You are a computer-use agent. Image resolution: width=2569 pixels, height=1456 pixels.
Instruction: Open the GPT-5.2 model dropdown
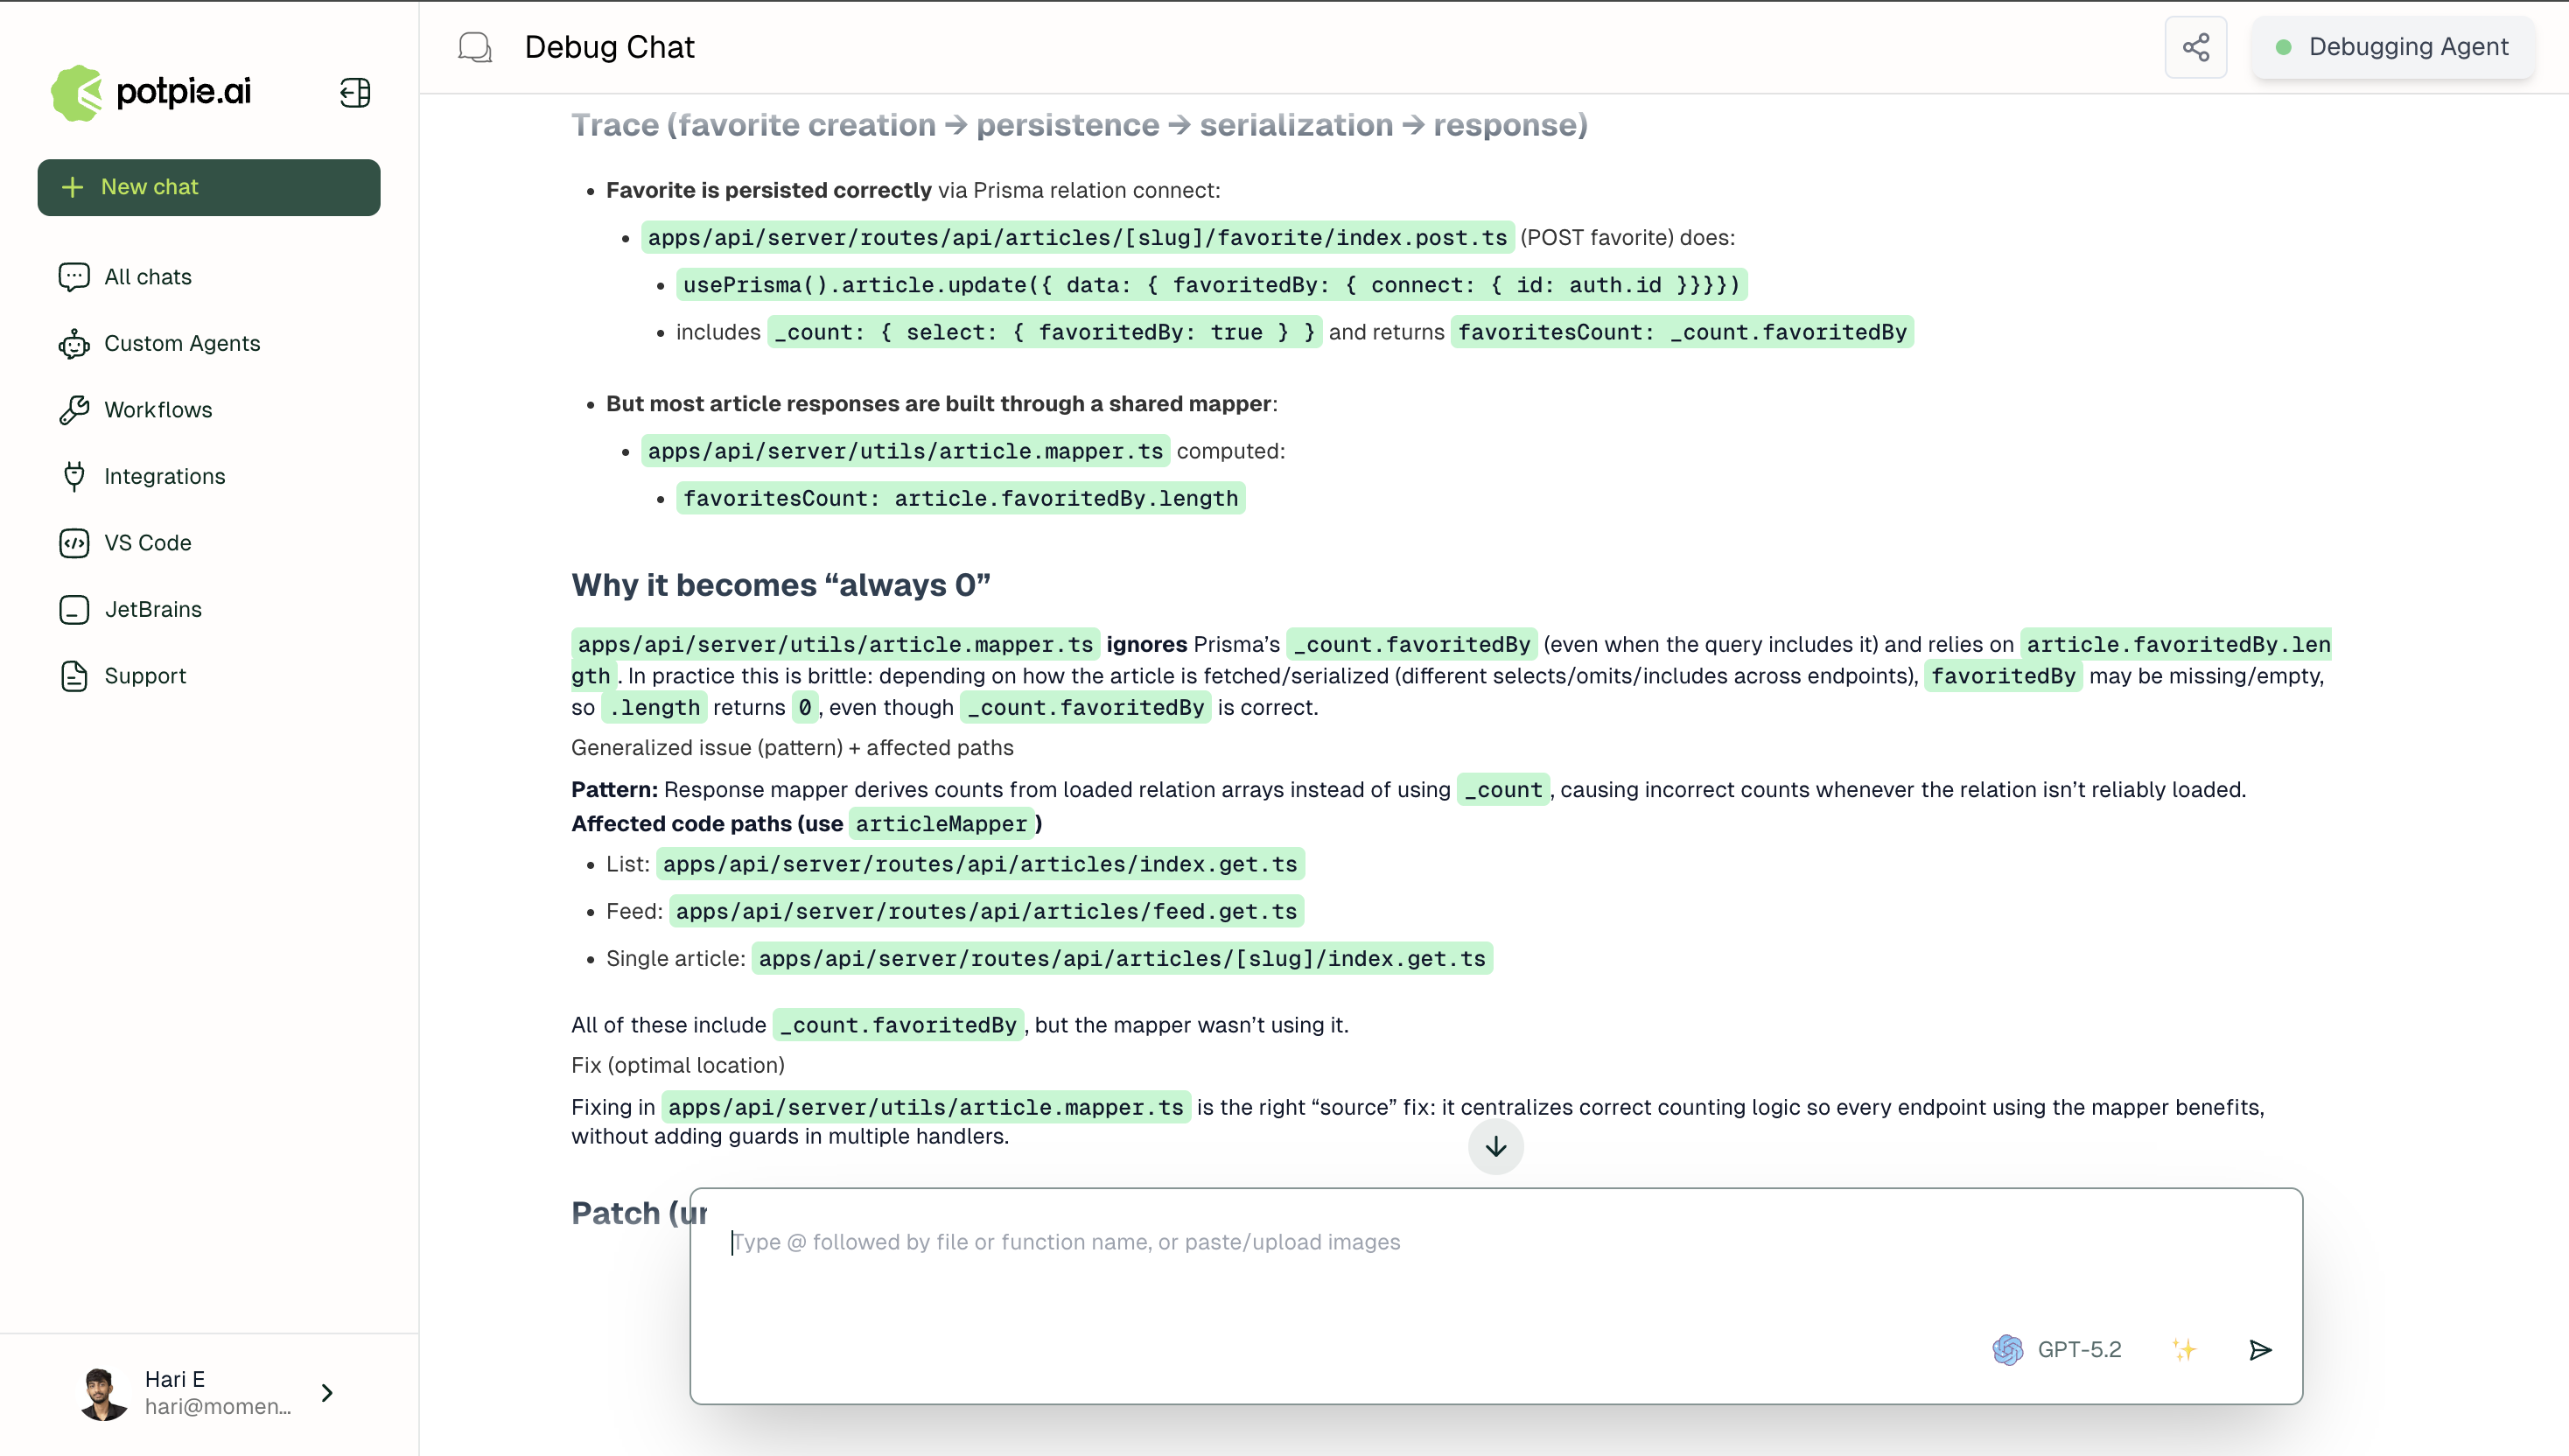[2057, 1349]
